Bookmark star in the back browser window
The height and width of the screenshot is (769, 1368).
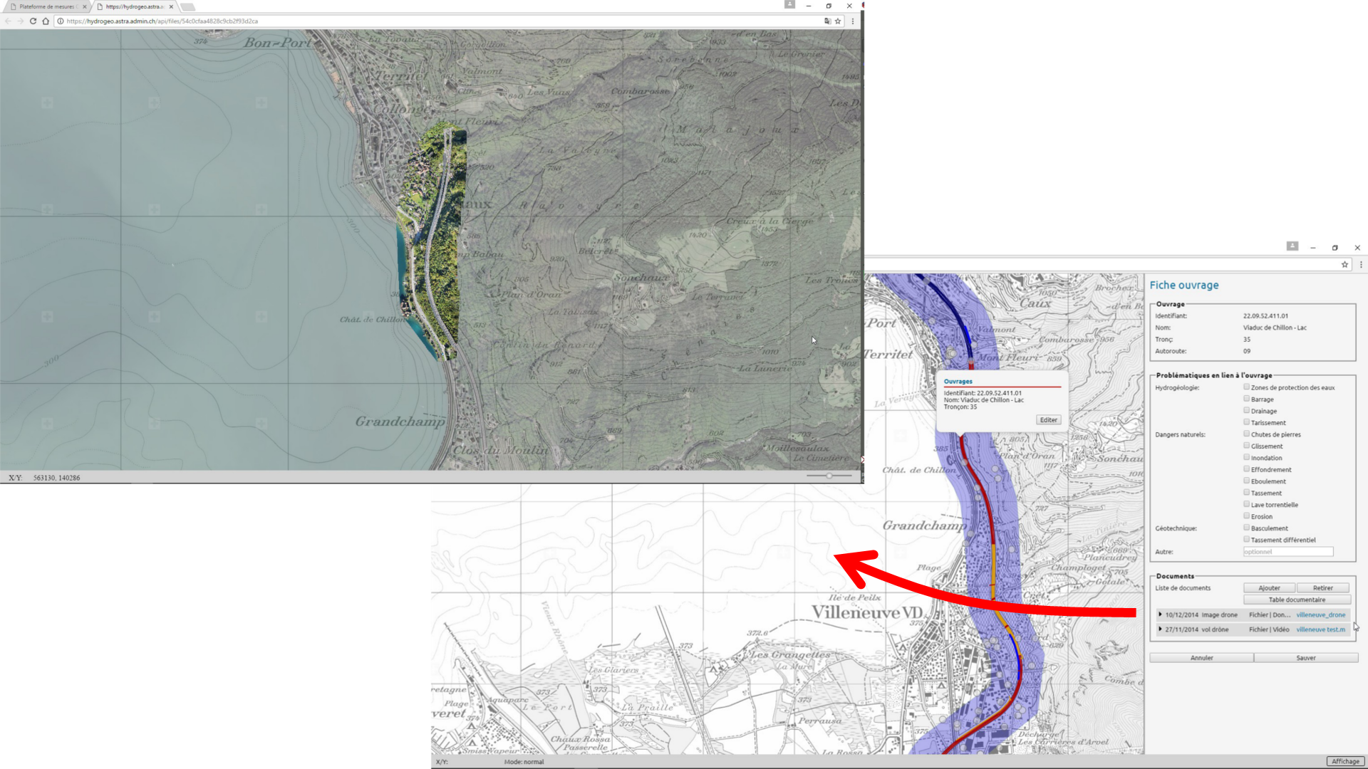(1344, 264)
